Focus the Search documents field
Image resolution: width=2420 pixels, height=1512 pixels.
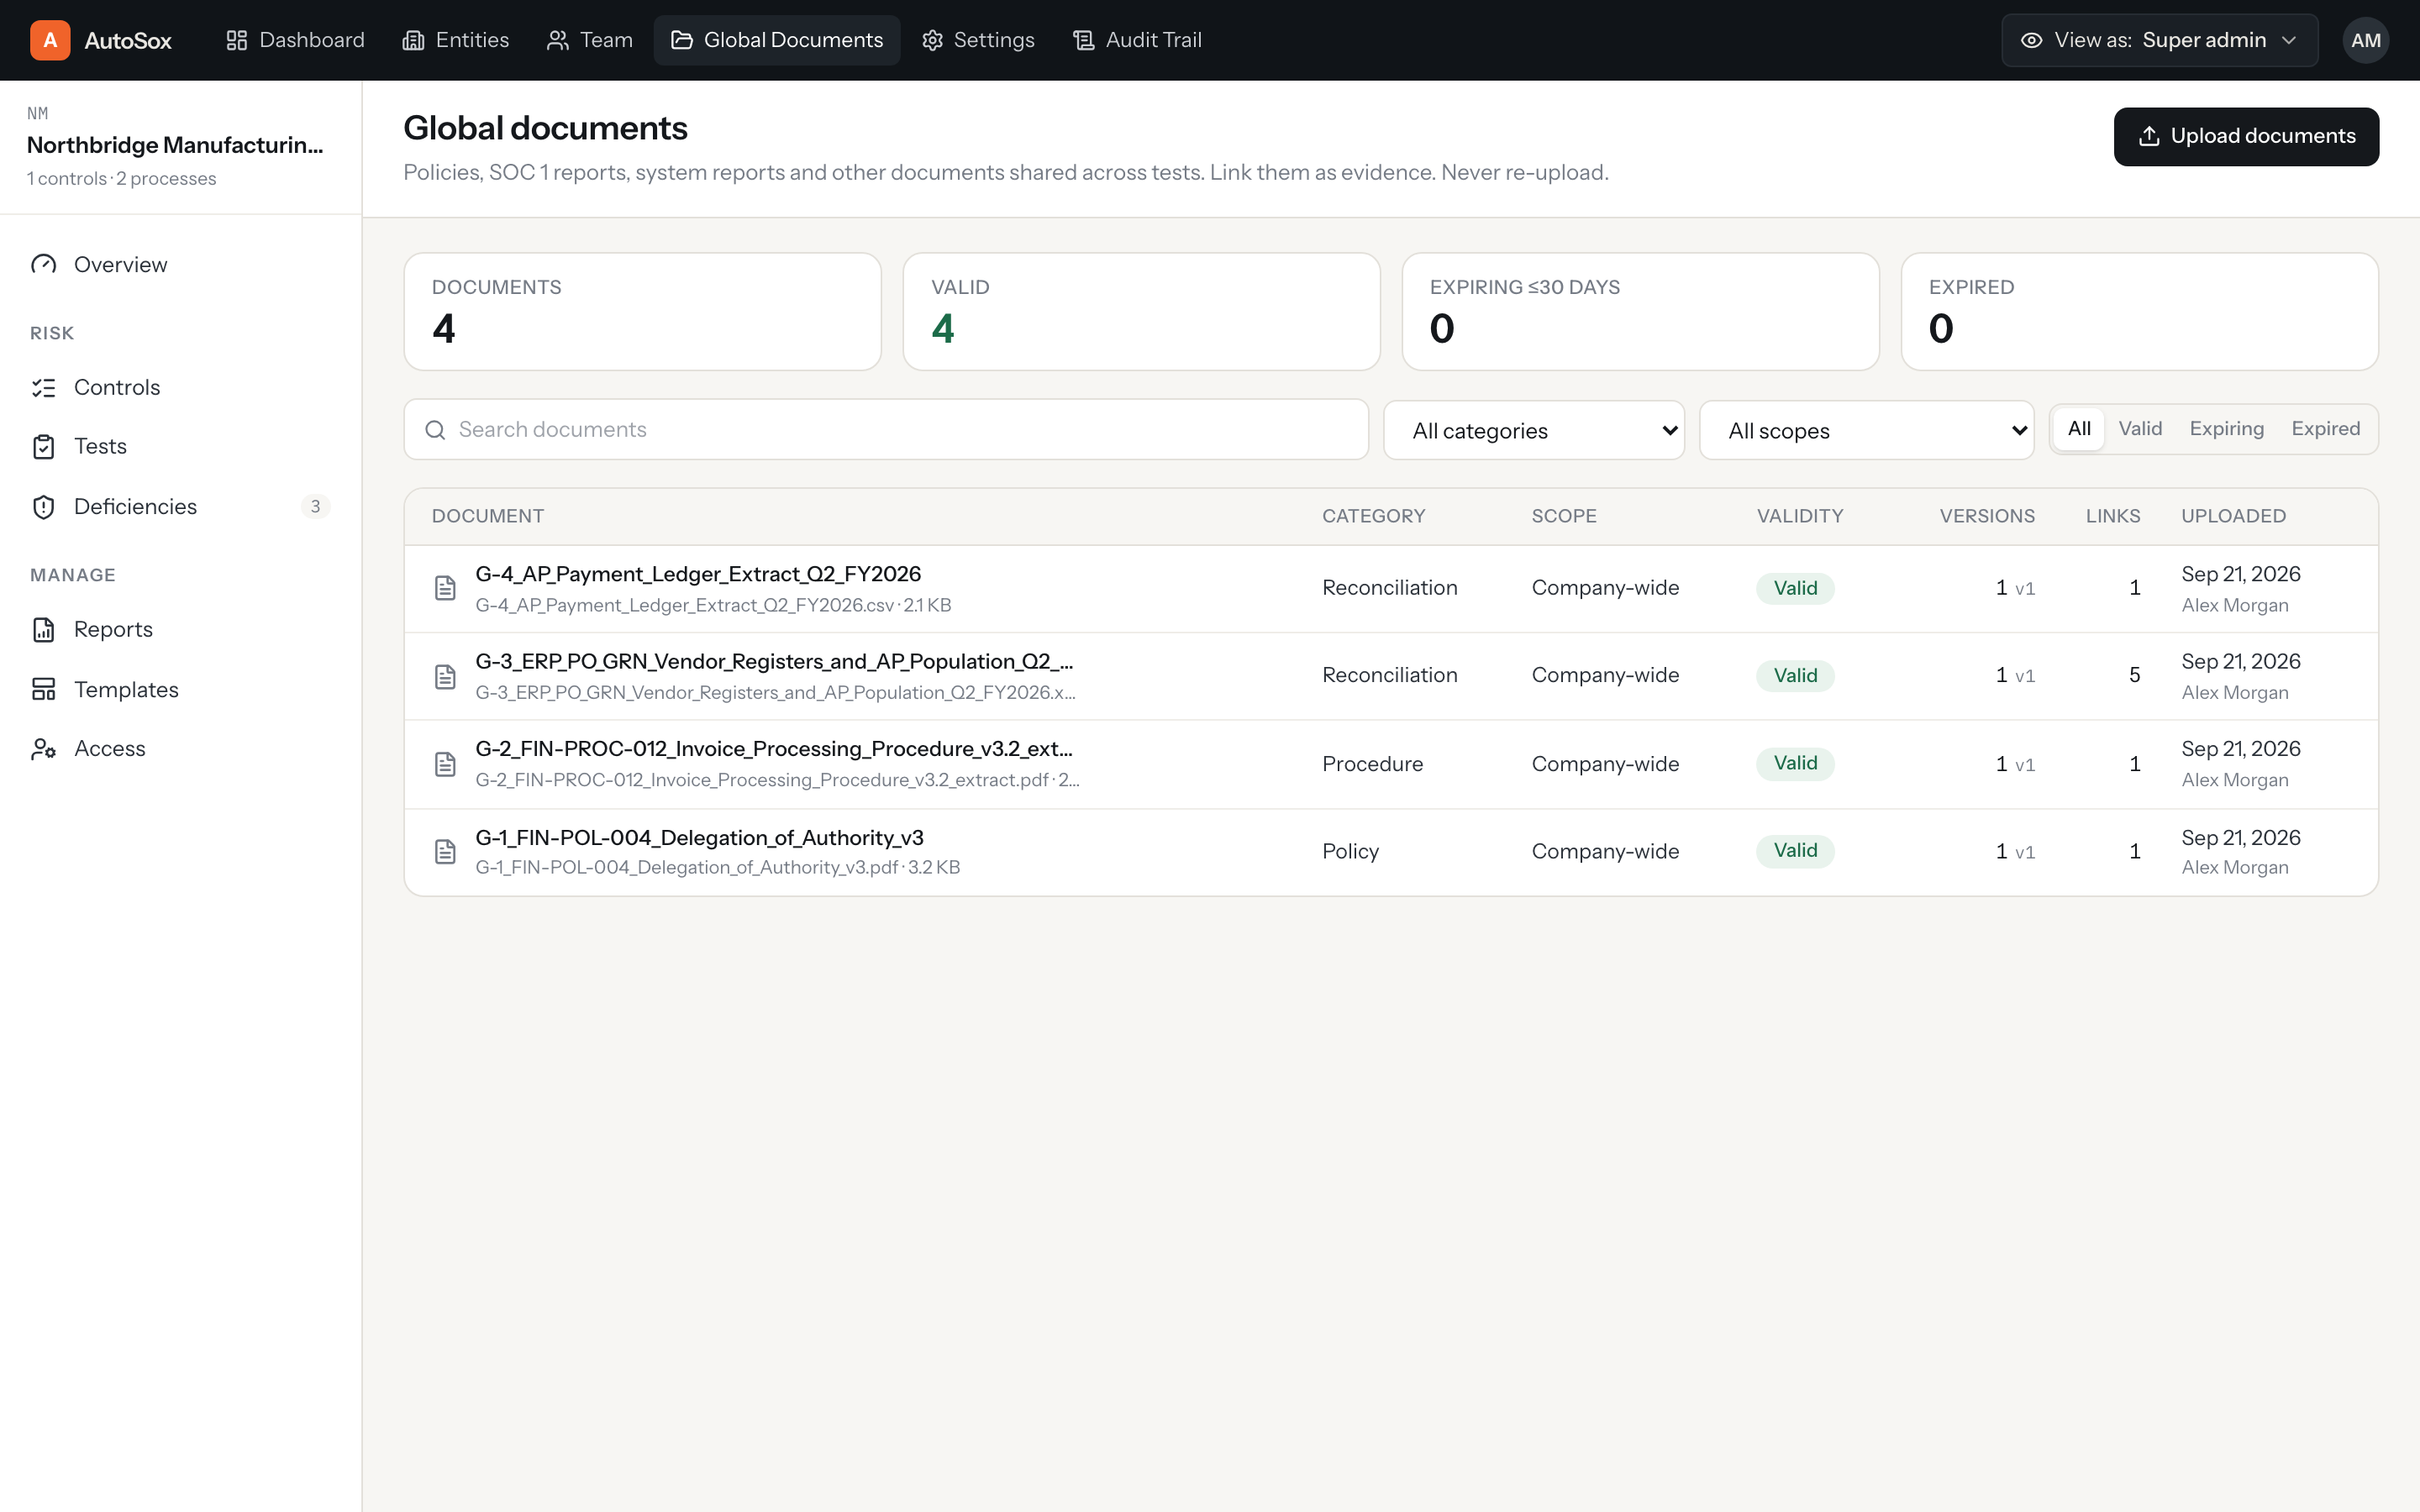click(886, 430)
